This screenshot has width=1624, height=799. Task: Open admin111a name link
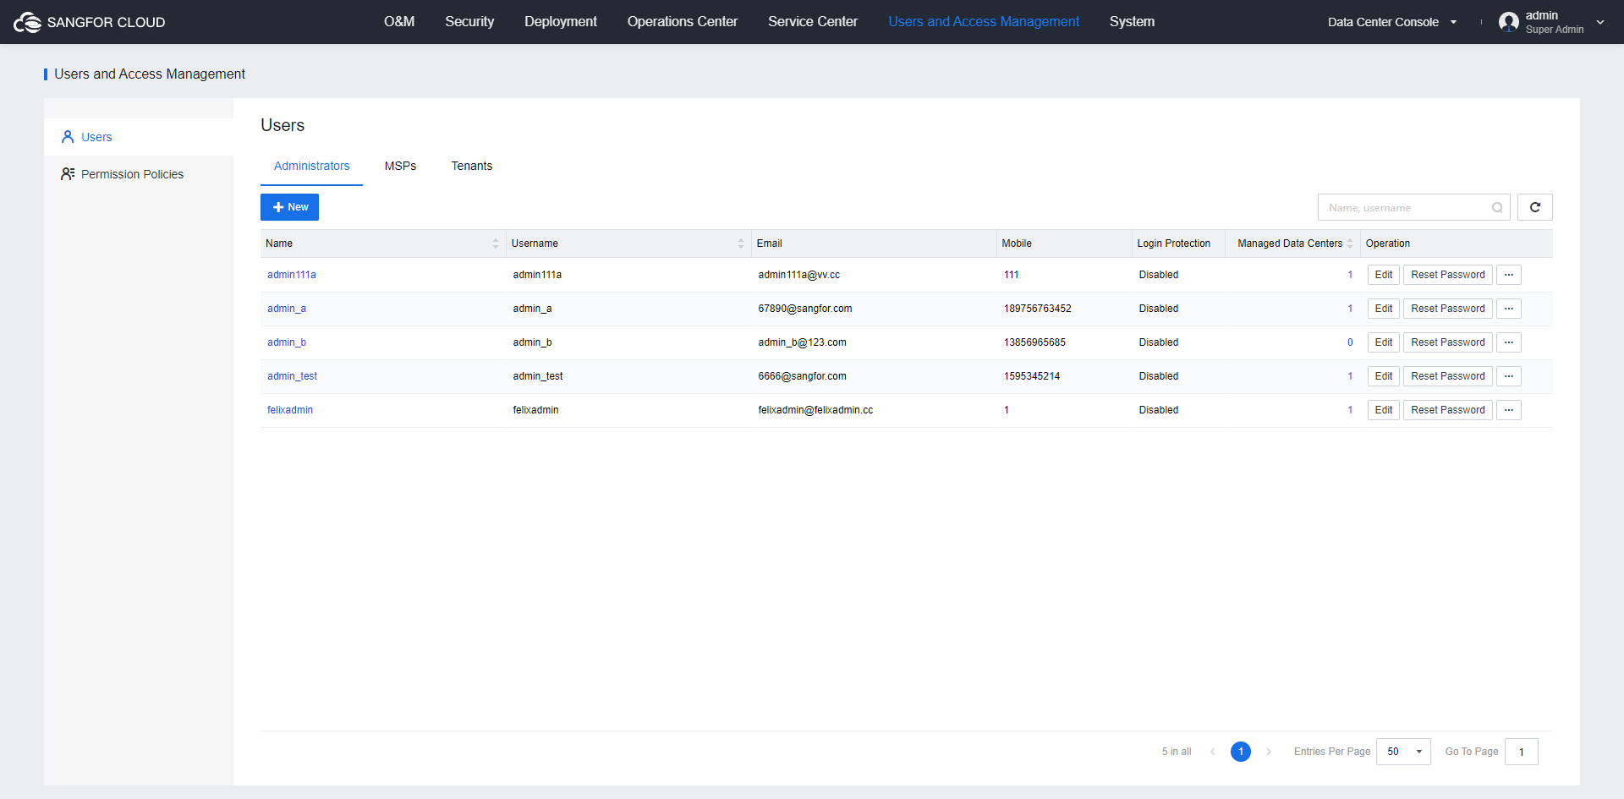(292, 275)
